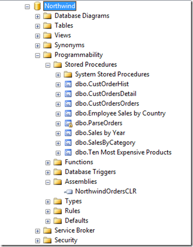The width and height of the screenshot is (193, 247).
Task: Click the dbo.CustOrdersOrders procedure icon
Action: (68, 104)
